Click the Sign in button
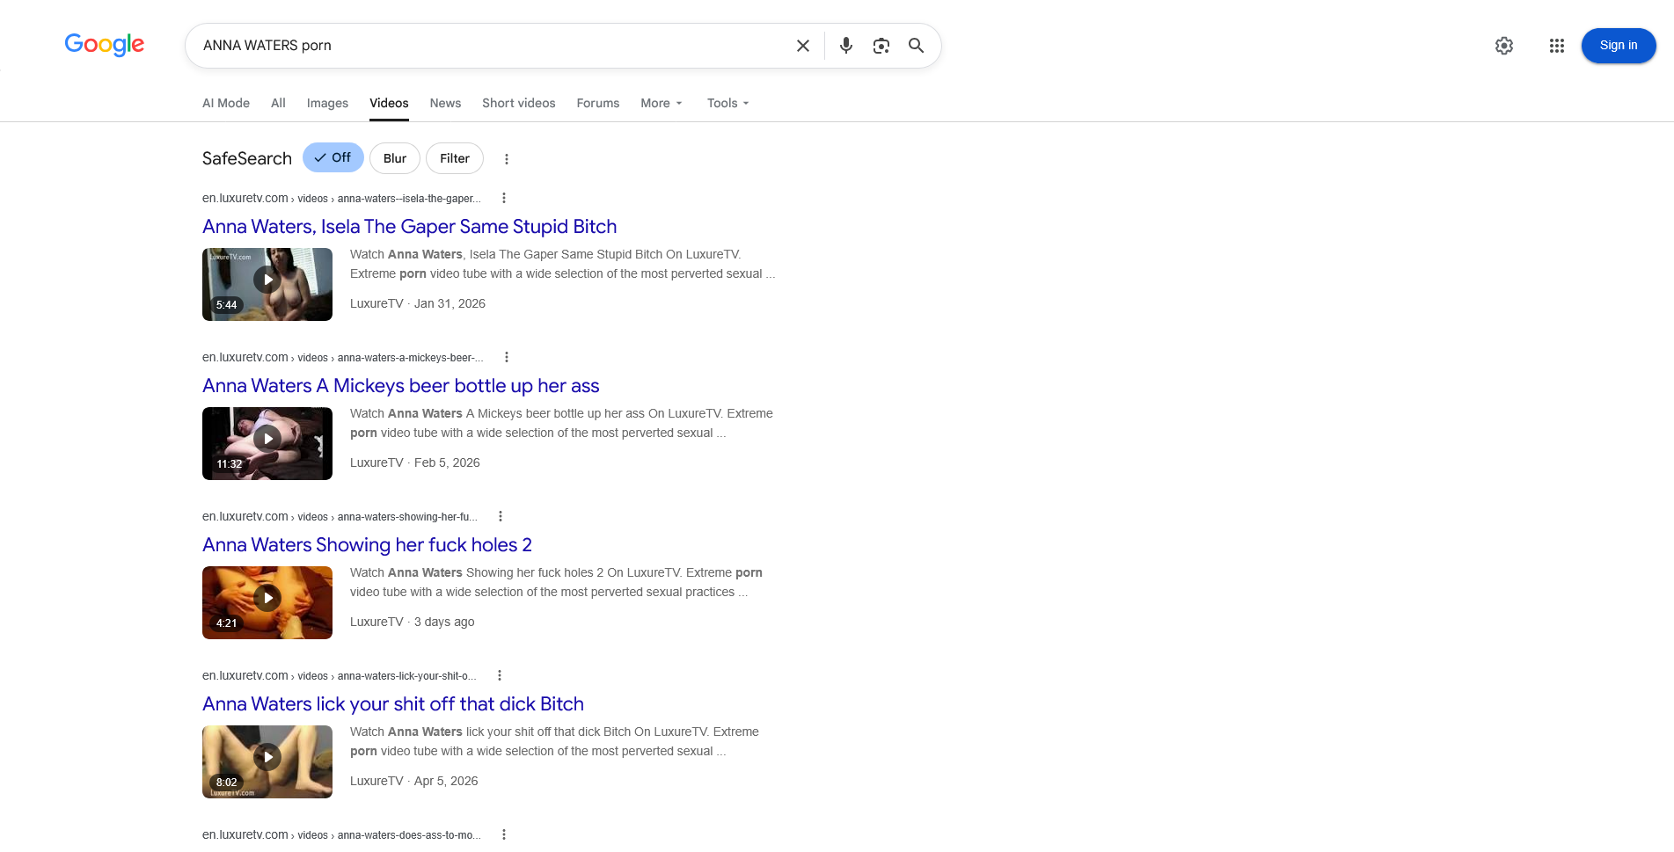Viewport: 1674px width, 852px height. (x=1619, y=46)
